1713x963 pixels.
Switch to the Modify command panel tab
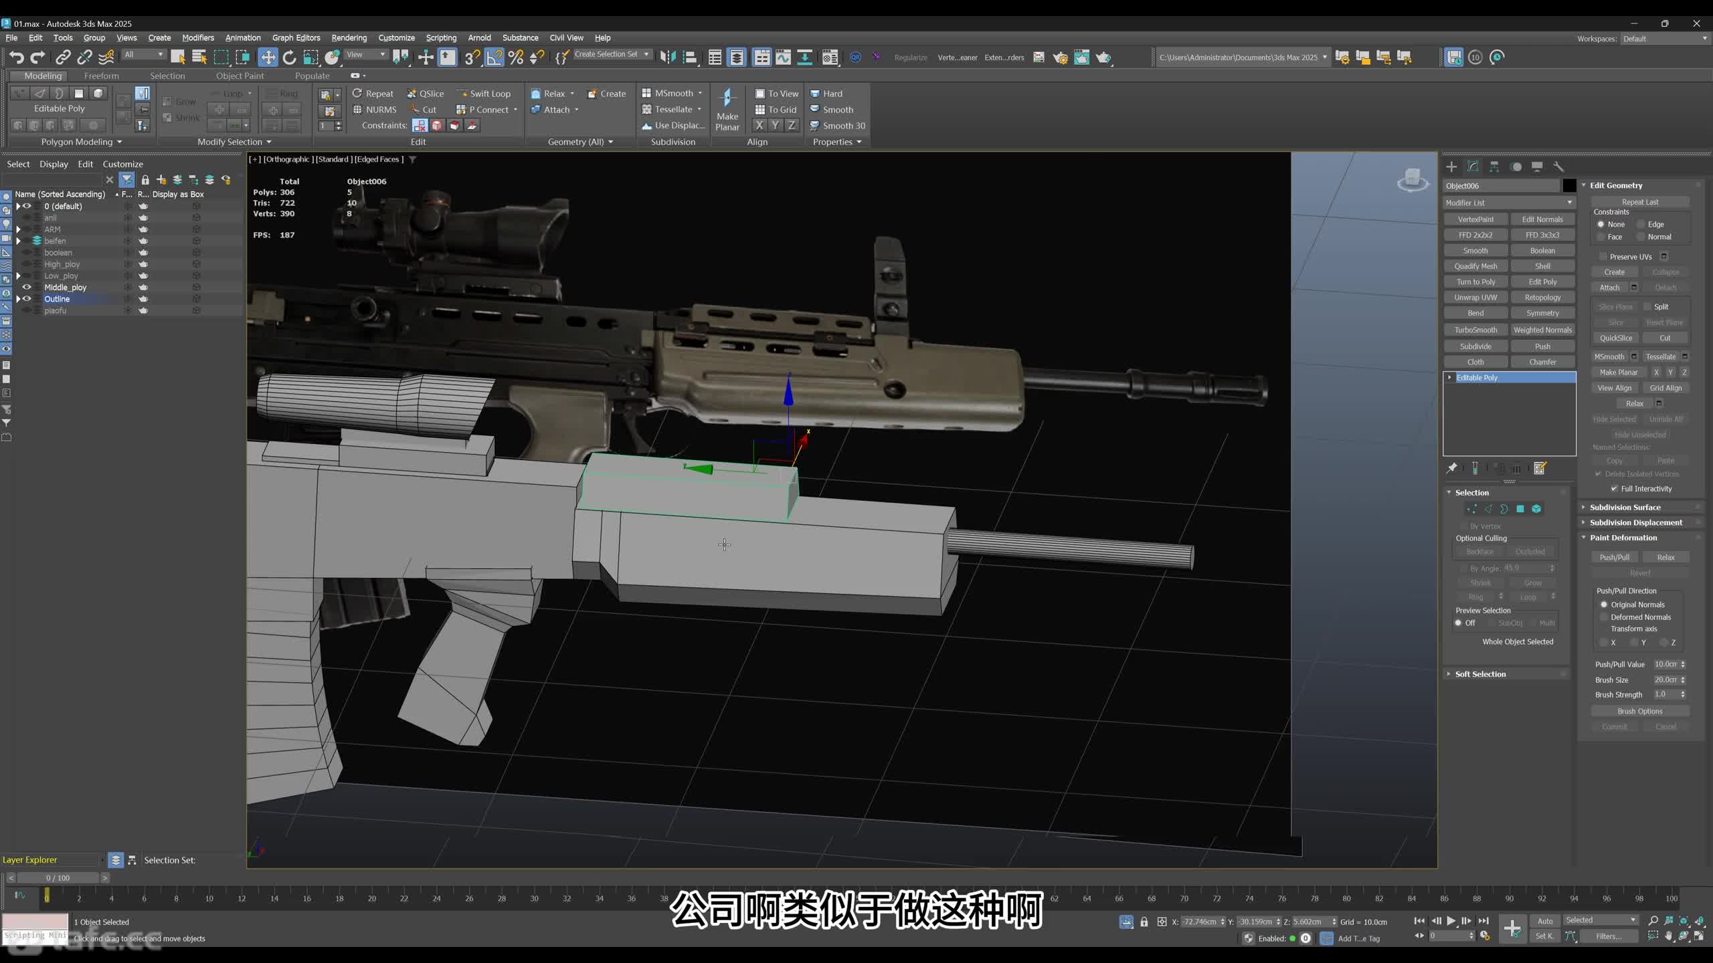1473,167
